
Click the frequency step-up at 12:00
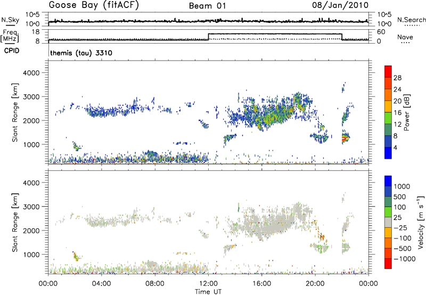coord(208,37)
